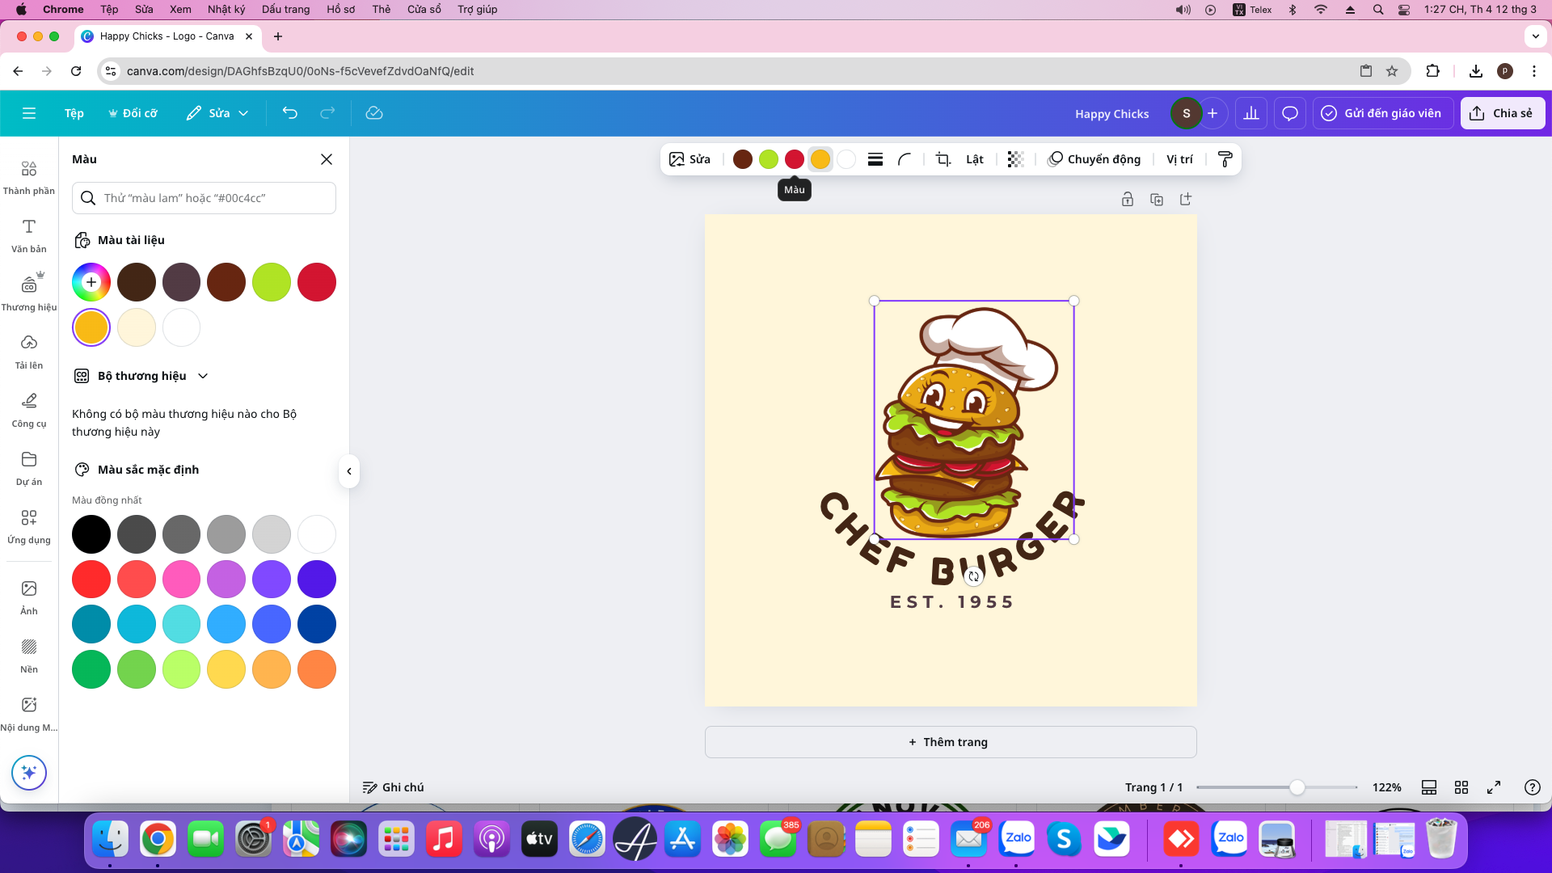Viewport: 1552px width, 873px height.
Task: Open the analytics chart icon
Action: pyautogui.click(x=1251, y=113)
